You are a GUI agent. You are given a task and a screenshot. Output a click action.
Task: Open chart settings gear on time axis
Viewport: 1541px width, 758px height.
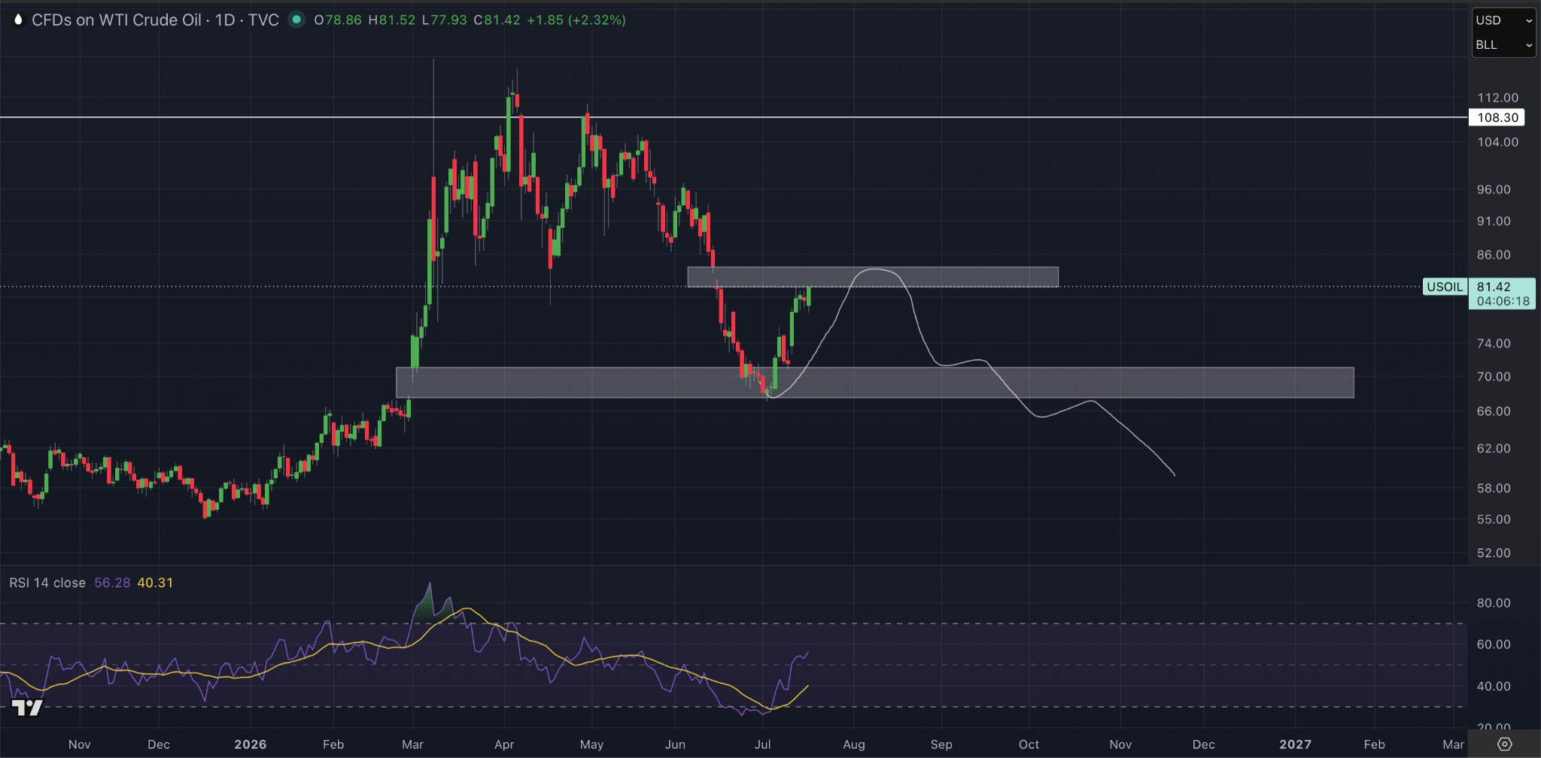click(1504, 744)
